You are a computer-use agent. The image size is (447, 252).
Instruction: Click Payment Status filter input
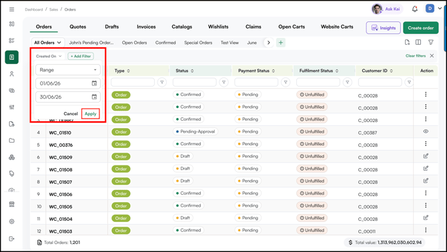256,82
